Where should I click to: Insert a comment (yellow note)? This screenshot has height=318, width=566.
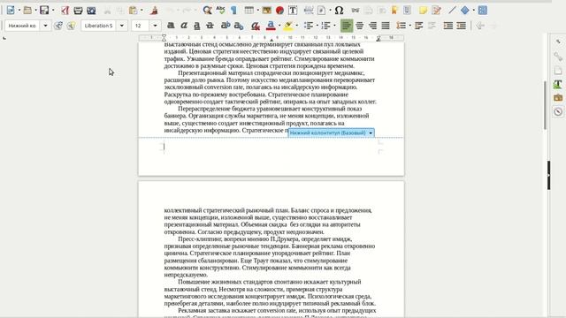(x=423, y=11)
